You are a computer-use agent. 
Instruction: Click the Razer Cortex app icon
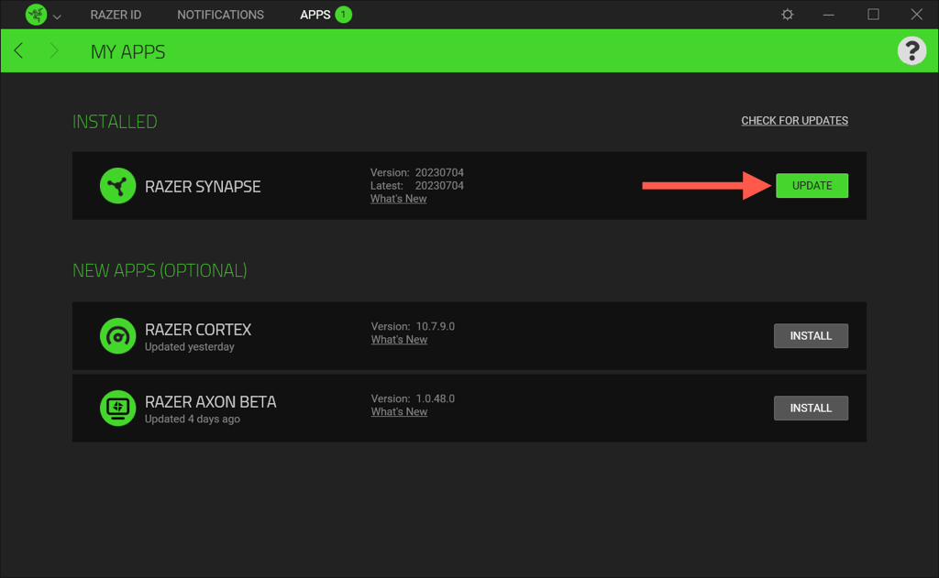[x=117, y=336]
